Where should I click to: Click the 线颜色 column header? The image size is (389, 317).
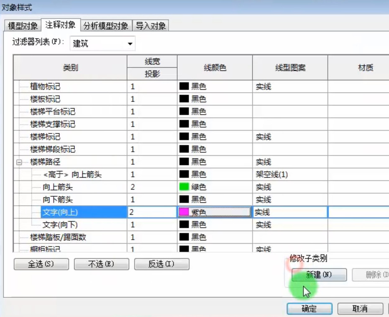click(215, 67)
